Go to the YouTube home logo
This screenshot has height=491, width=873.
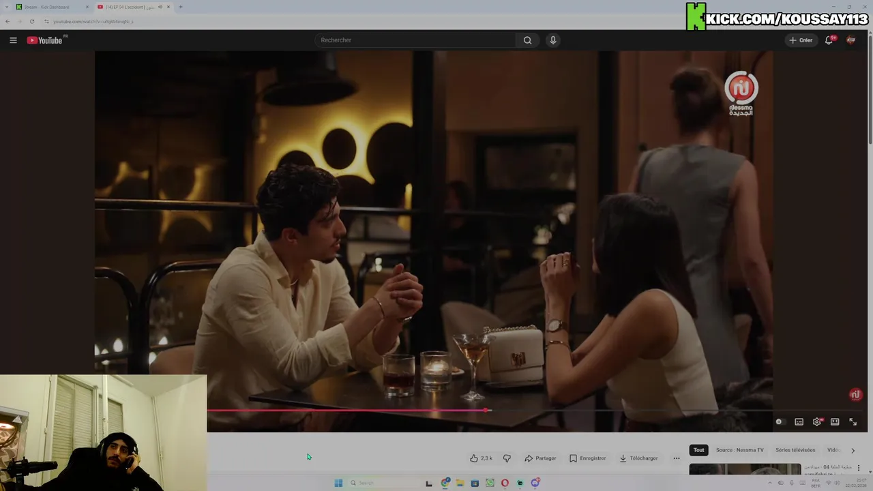click(45, 40)
